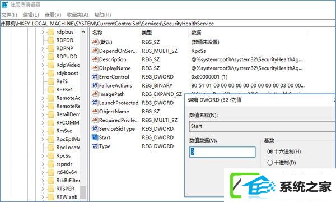Click the 数据 column header

tap(196, 33)
